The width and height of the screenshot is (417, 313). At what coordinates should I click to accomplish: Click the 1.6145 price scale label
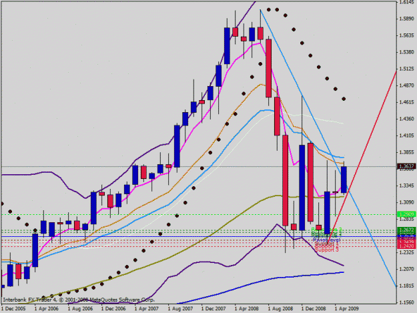coord(406,2)
